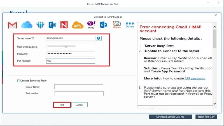Click the 'Please check the following details' text
Image resolution: width=224 pixels, height=126 pixels.
[x=171, y=39]
